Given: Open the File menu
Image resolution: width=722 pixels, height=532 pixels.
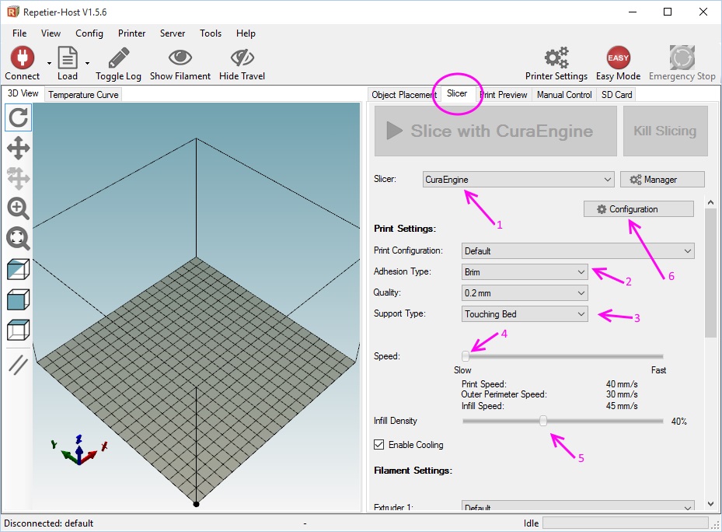Looking at the screenshot, I should tap(19, 33).
